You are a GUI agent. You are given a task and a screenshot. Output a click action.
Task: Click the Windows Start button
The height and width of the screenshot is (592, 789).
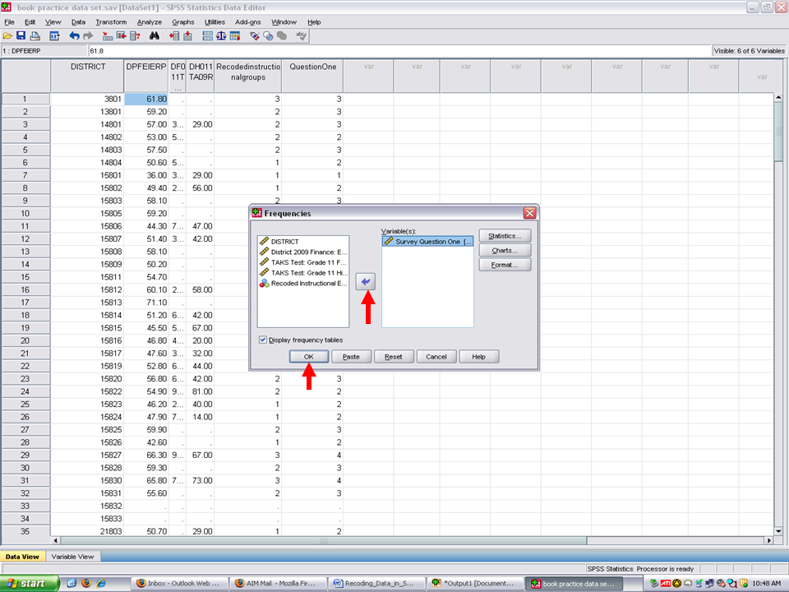pyautogui.click(x=29, y=583)
